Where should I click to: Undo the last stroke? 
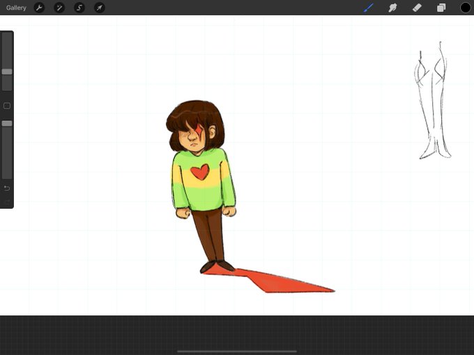(x=7, y=189)
